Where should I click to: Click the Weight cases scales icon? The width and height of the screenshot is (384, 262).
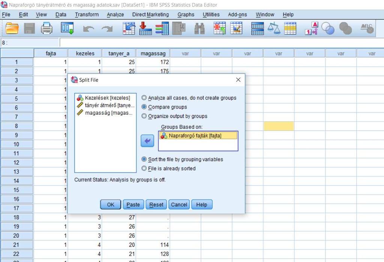point(274,28)
